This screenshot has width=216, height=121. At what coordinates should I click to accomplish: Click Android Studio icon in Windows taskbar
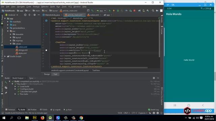point(50,118)
